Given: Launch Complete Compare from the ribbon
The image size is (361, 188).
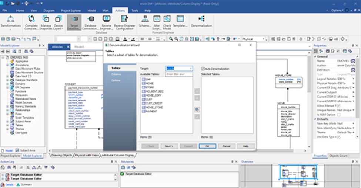Looking at the screenshot, I should [x=31, y=22].
